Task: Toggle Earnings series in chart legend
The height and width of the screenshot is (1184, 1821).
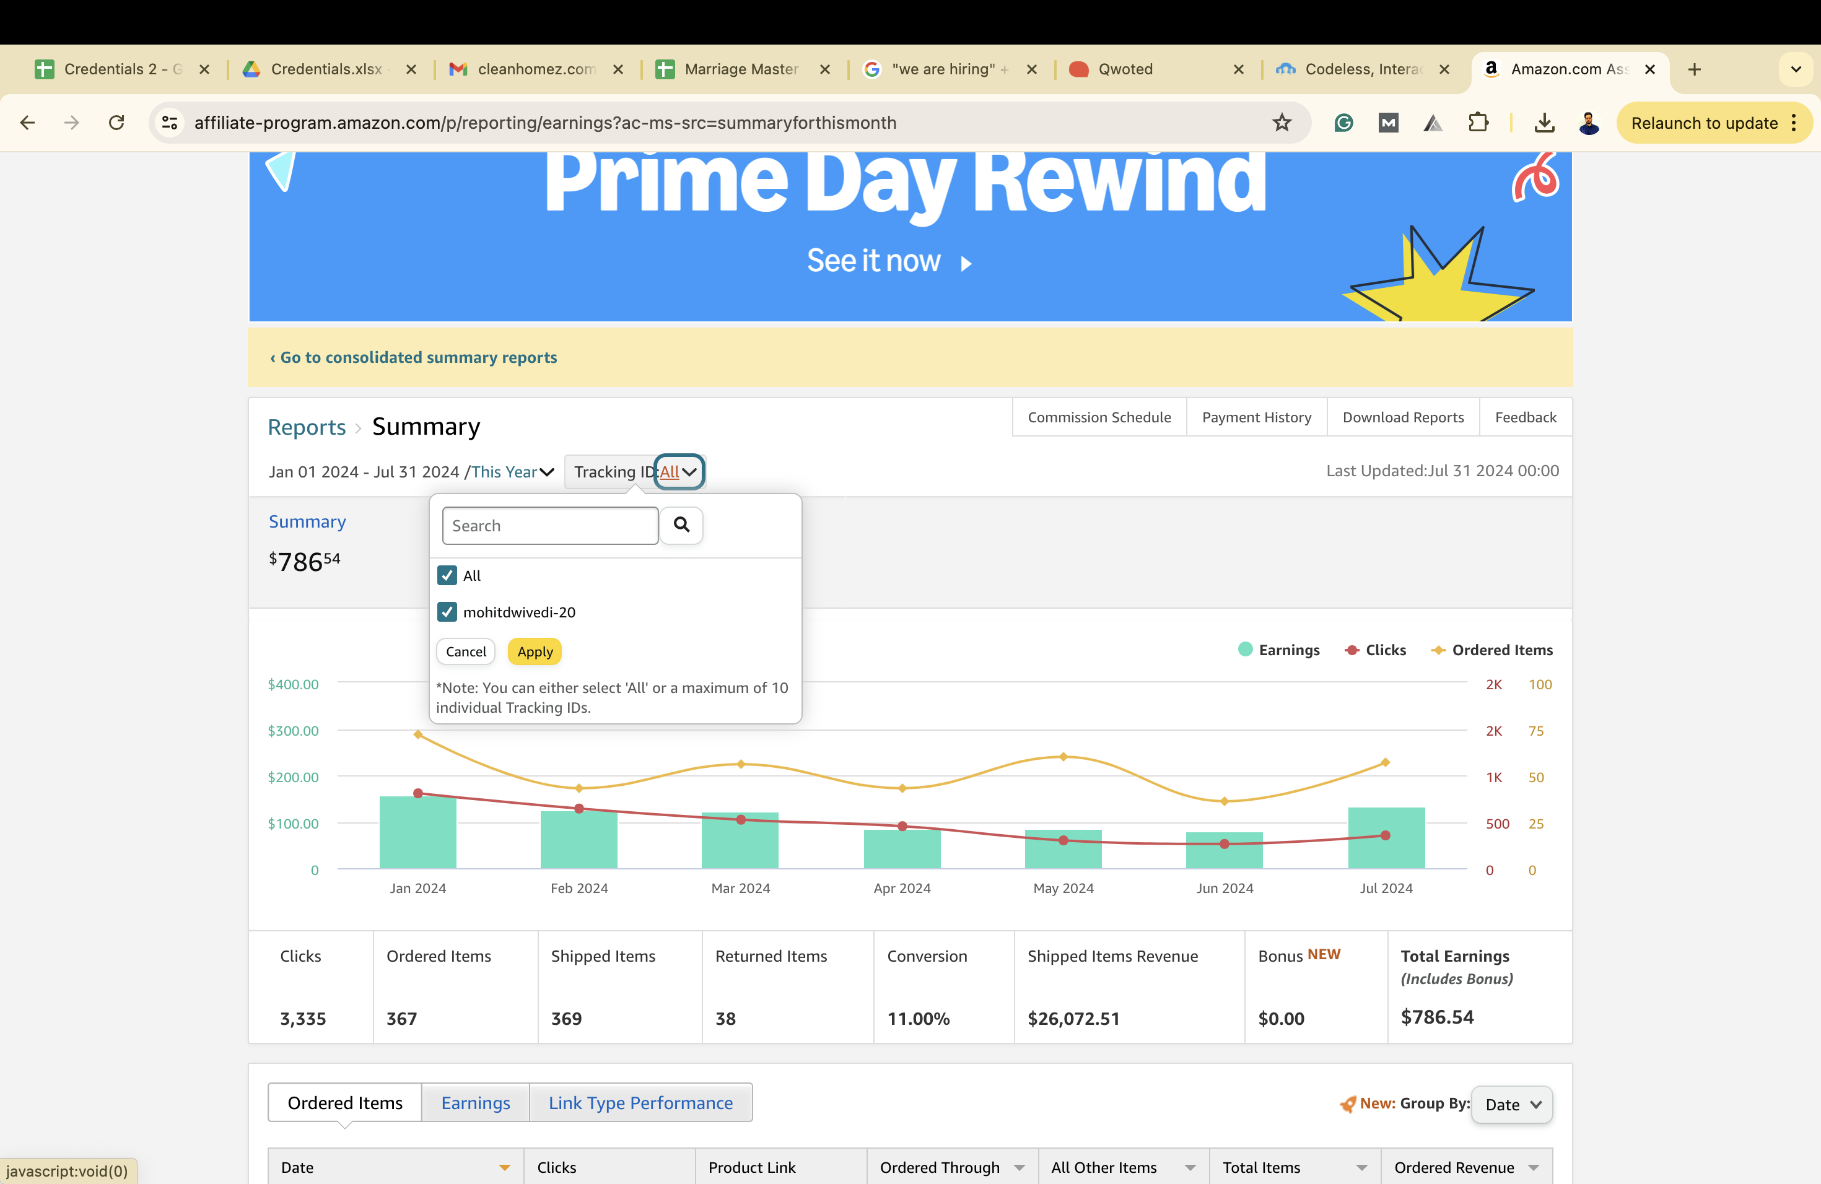Action: pos(1278,650)
